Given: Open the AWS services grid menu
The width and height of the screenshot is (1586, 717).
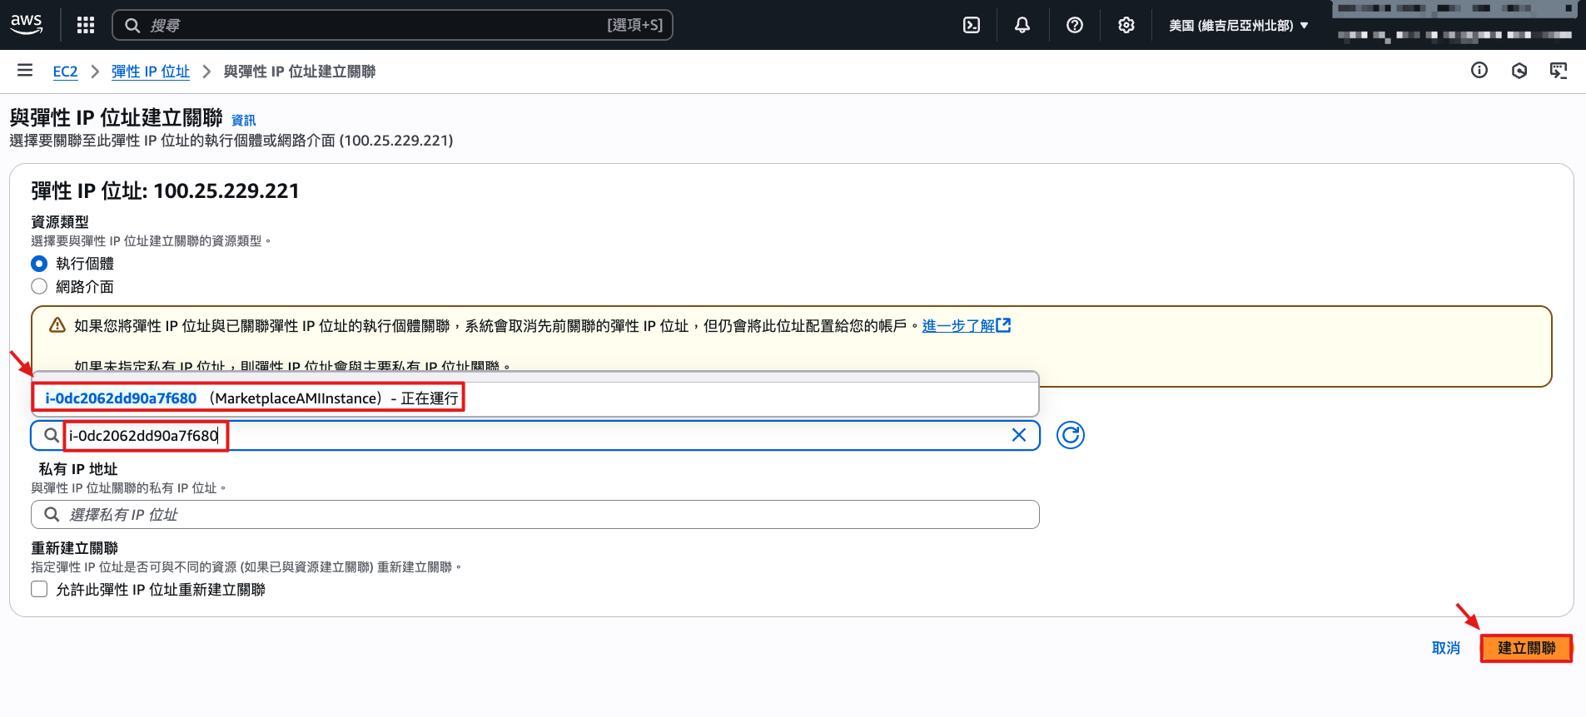Looking at the screenshot, I should pos(85,25).
